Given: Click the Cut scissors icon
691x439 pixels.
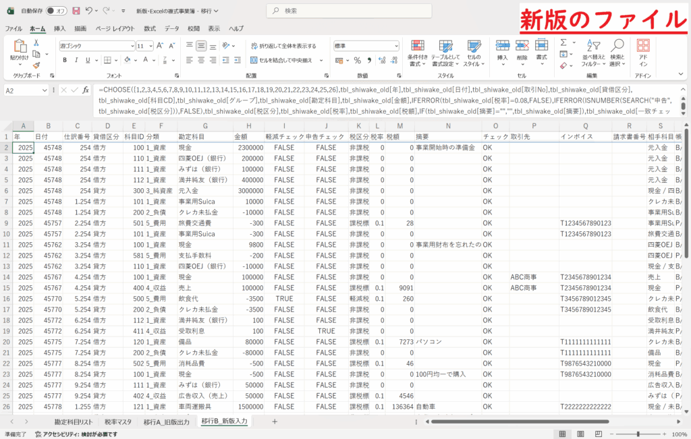Looking at the screenshot, I should 36,42.
